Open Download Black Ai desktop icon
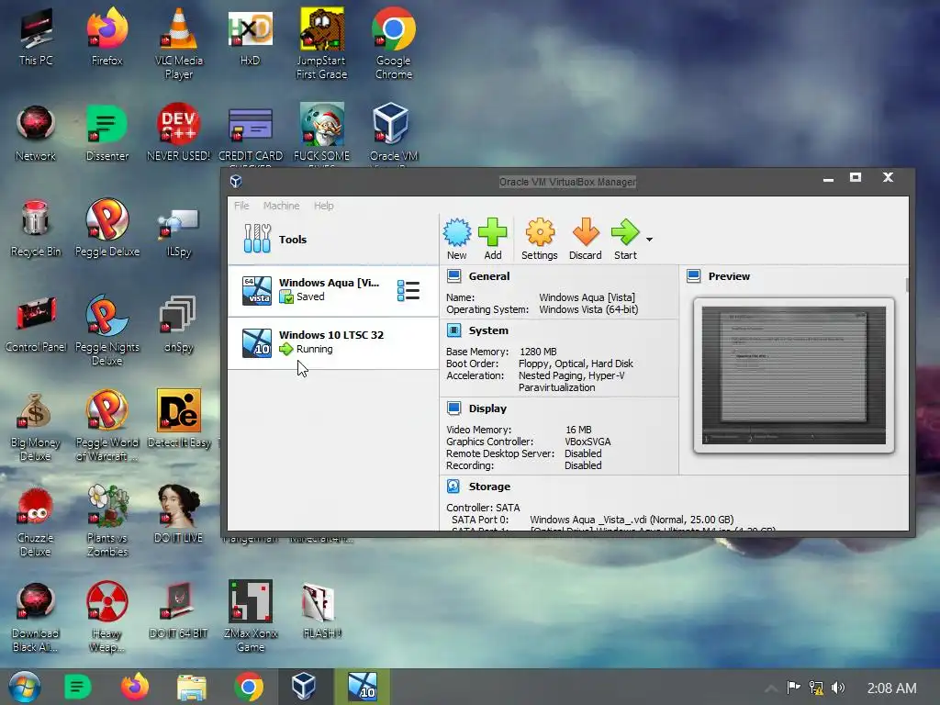 click(36, 618)
